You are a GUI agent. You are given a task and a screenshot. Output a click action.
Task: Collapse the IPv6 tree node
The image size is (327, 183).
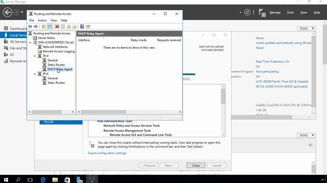[x=35, y=74]
